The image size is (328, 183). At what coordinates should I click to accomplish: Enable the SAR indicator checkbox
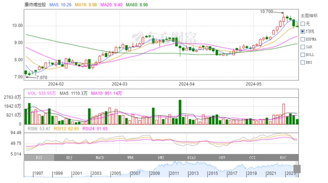303,47
